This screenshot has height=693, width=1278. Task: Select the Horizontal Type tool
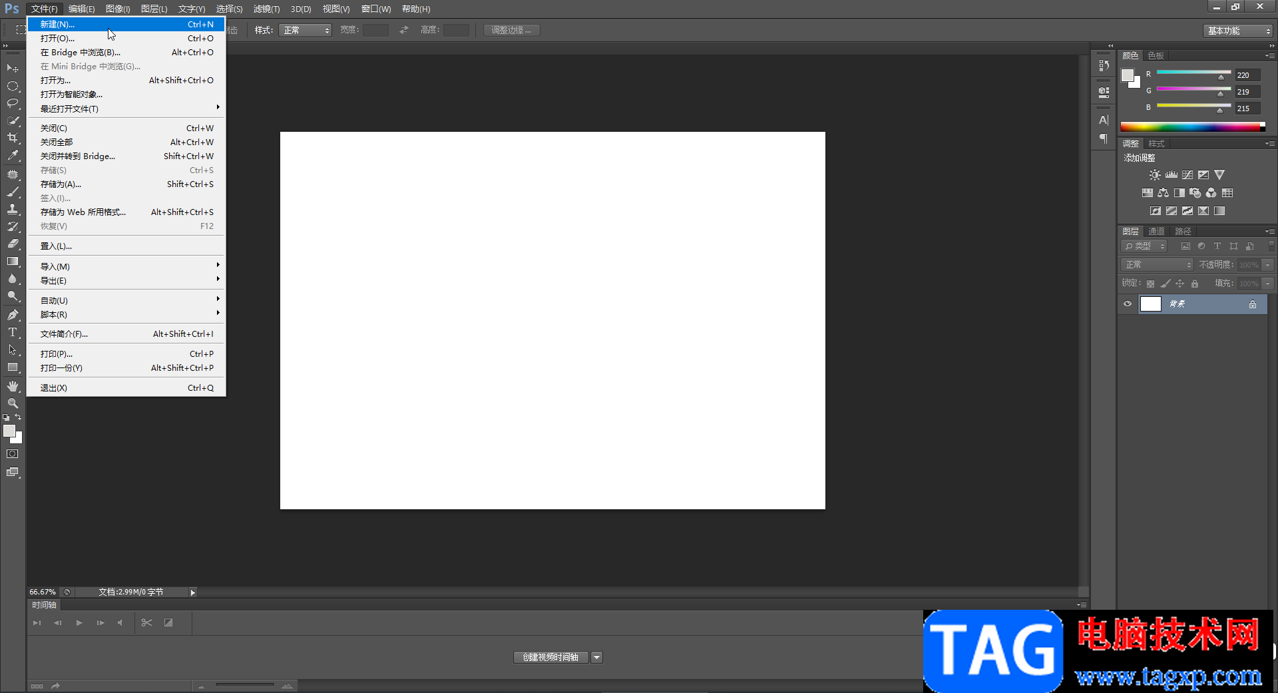(13, 332)
